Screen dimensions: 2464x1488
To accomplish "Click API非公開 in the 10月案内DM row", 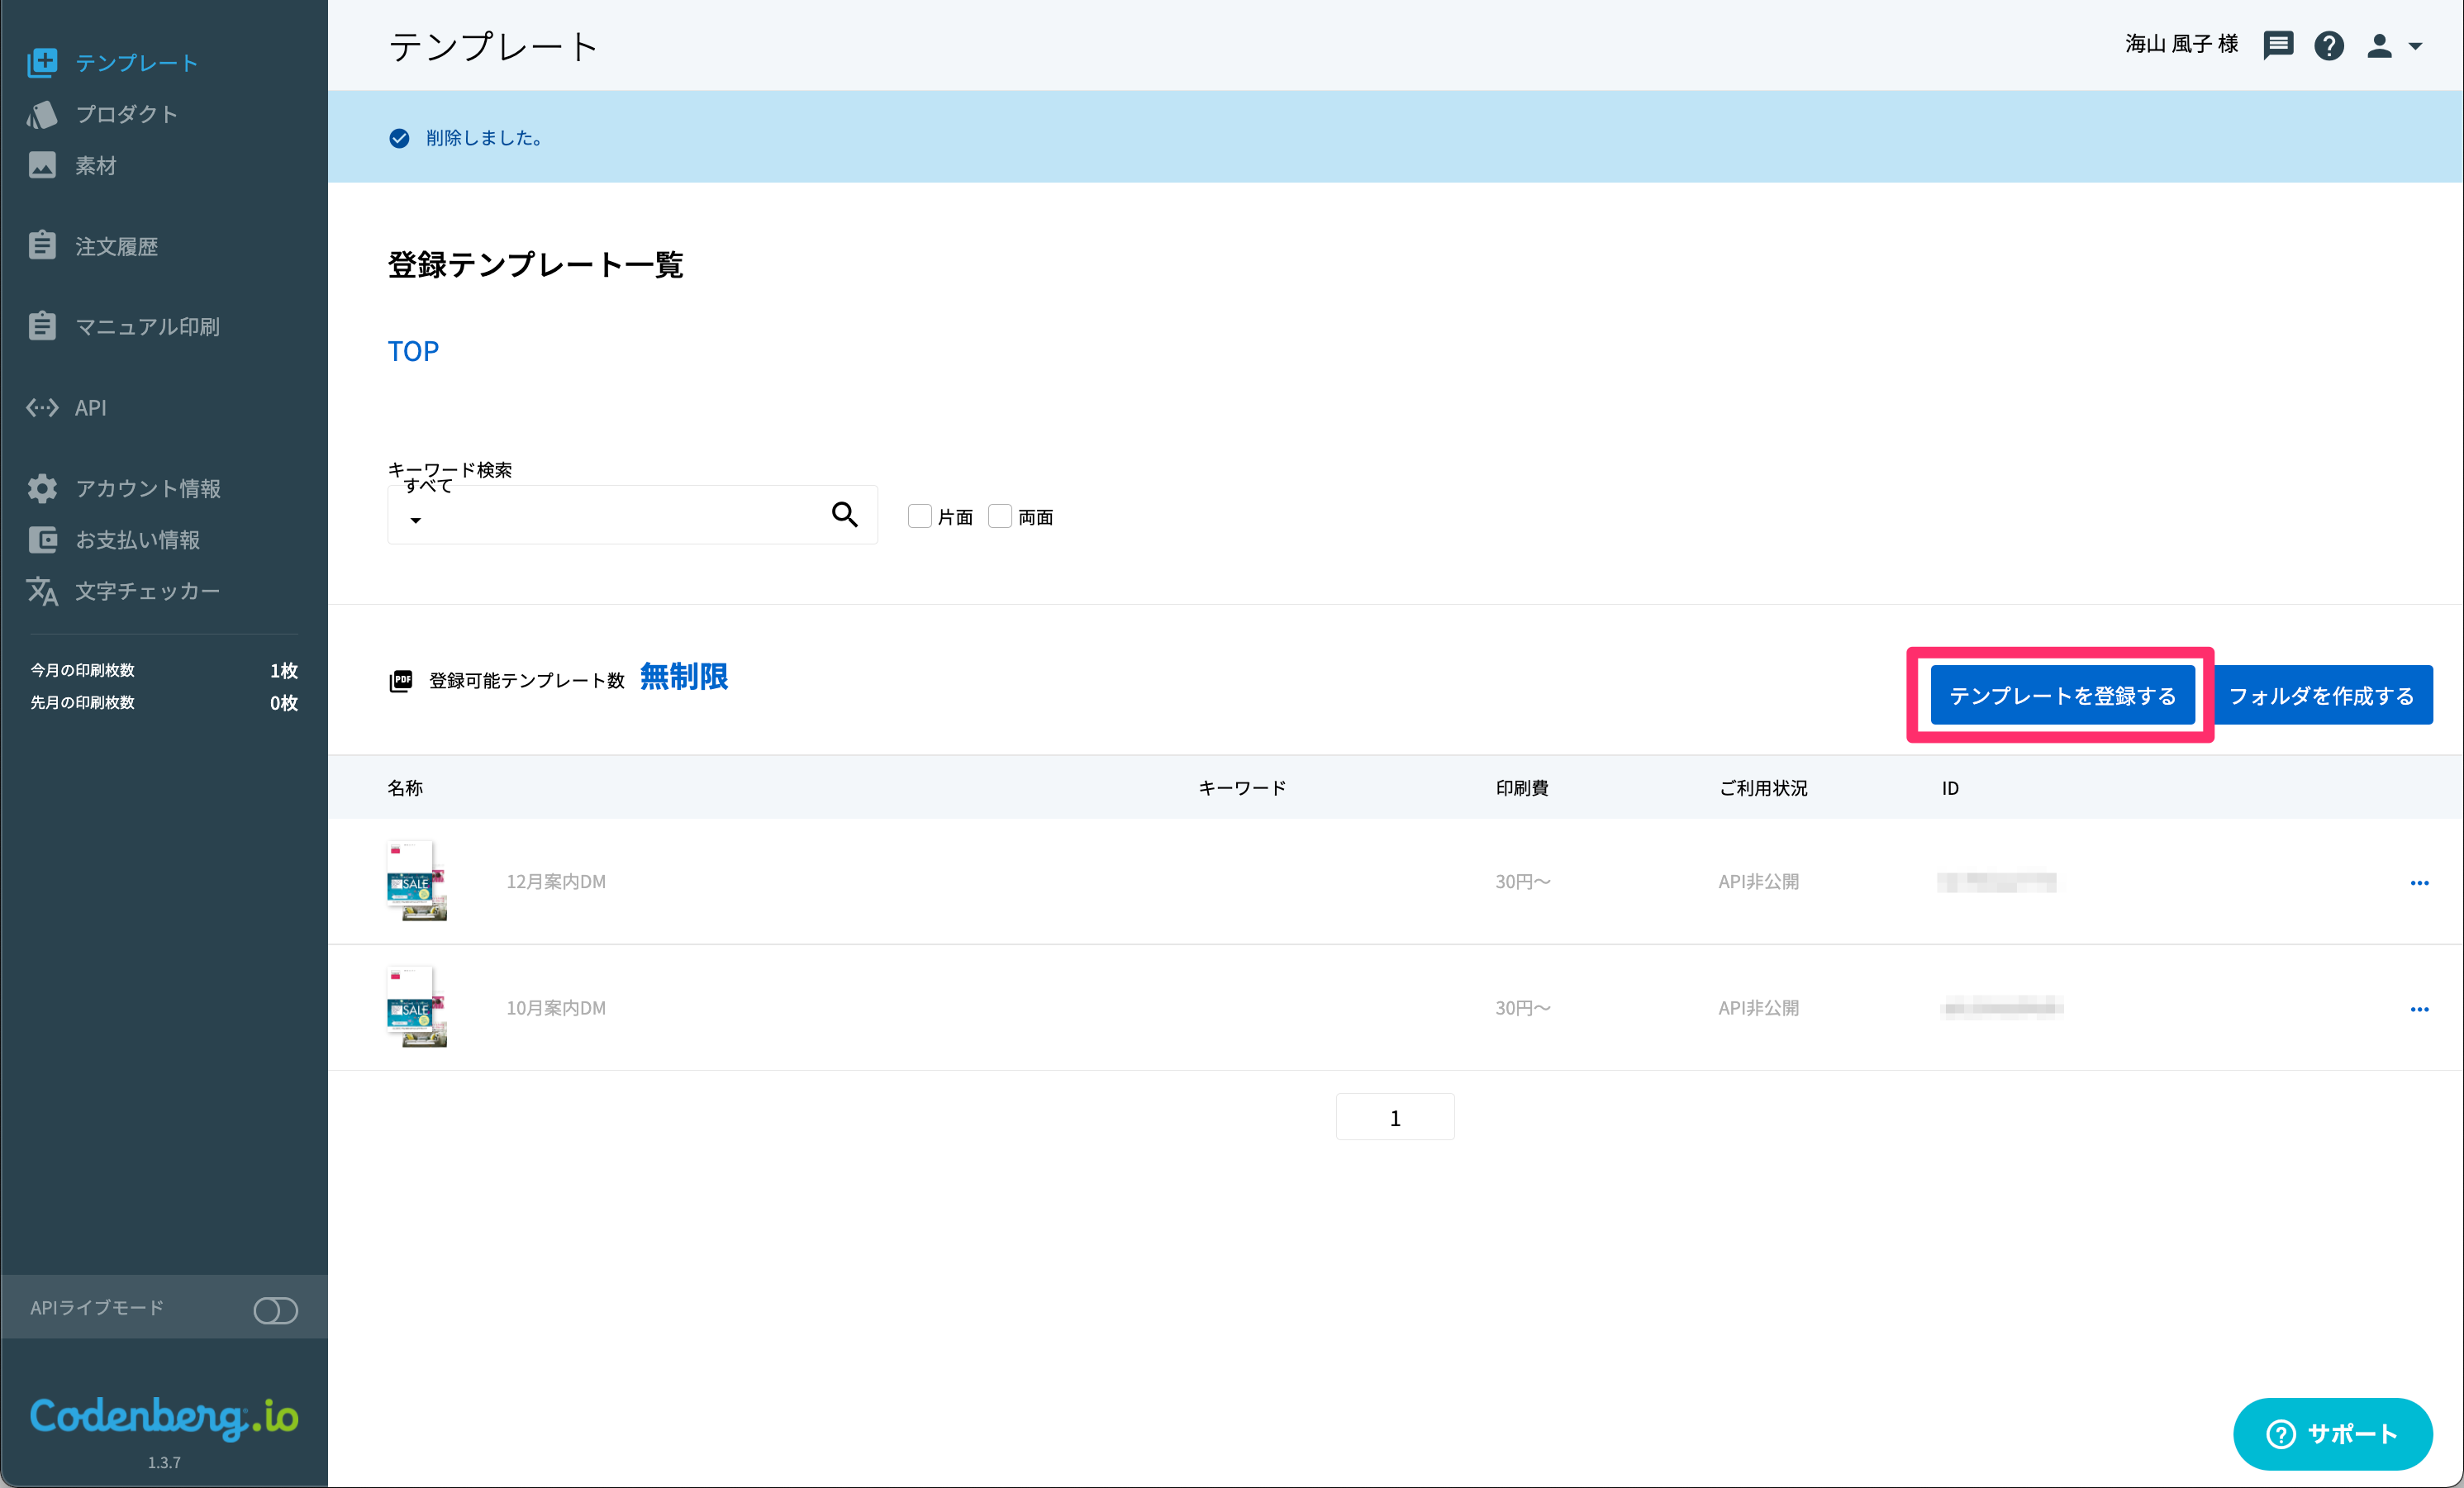I will coord(1758,1008).
